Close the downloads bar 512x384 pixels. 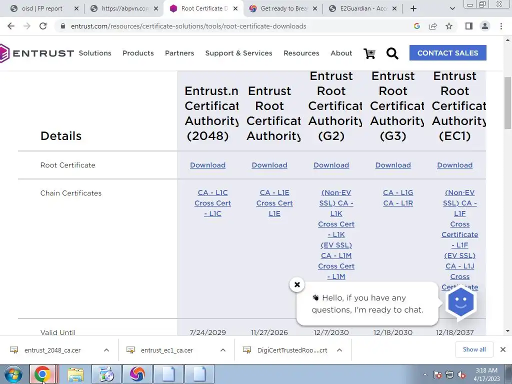click(503, 349)
